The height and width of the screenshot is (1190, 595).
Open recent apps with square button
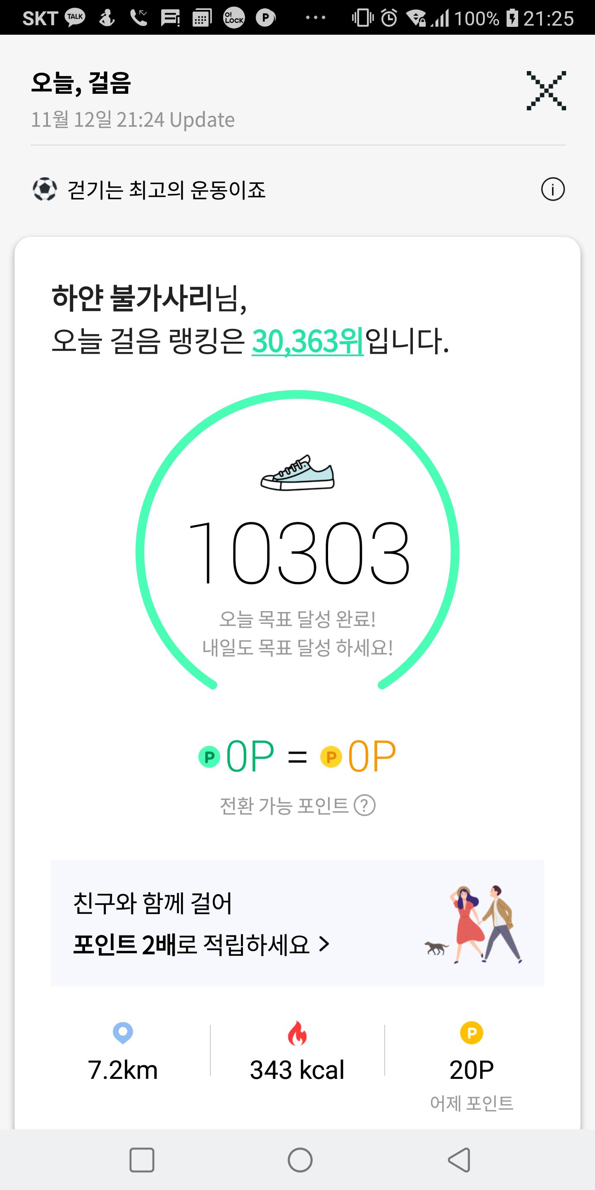[142, 1159]
